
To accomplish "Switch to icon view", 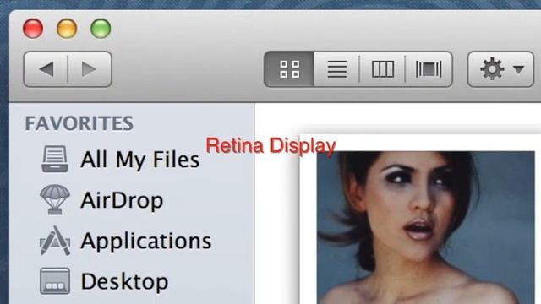I will 289,69.
